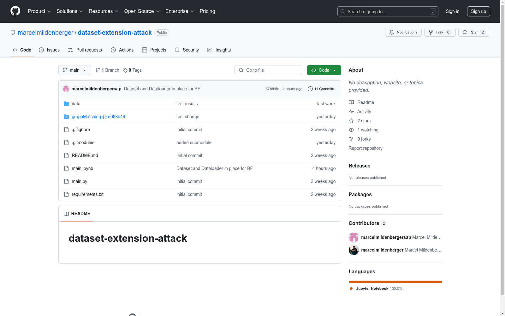
Task: Open the README tab in file viewer
Action: click(77, 214)
